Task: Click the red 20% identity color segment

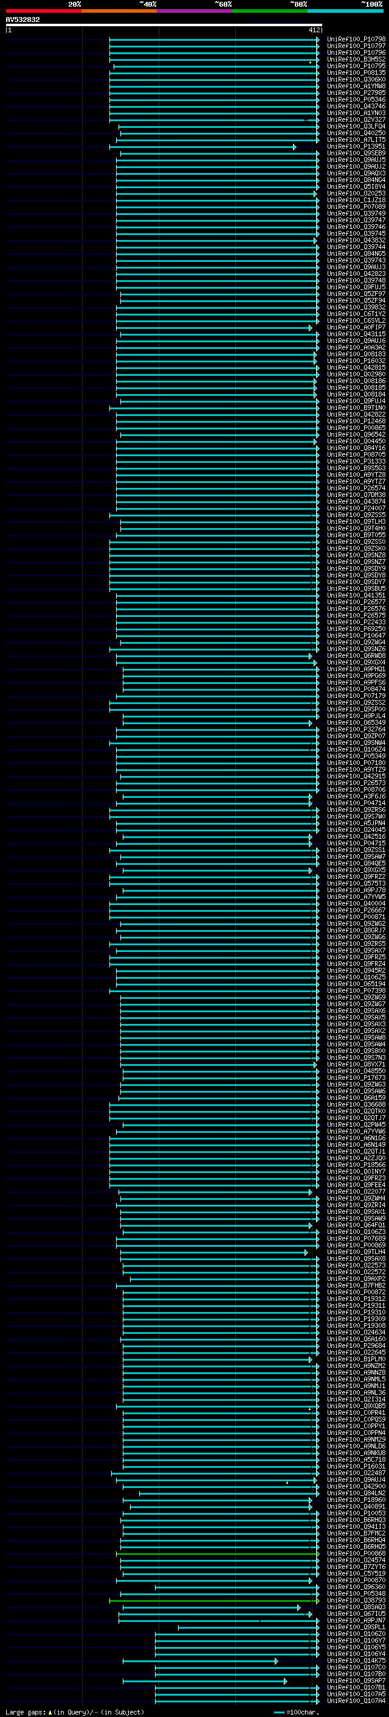Action: [x=44, y=11]
